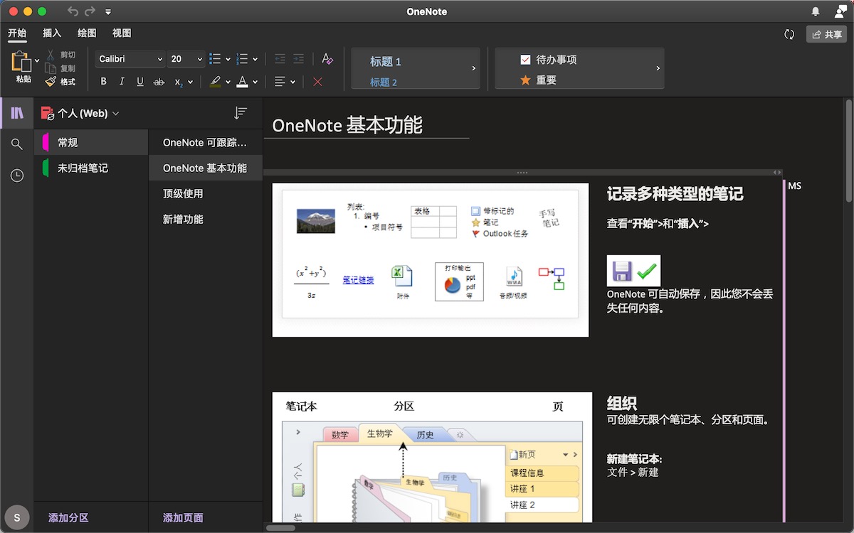Click the Copy (复制) icon
Image resolution: width=854 pixels, height=533 pixels.
click(51, 68)
